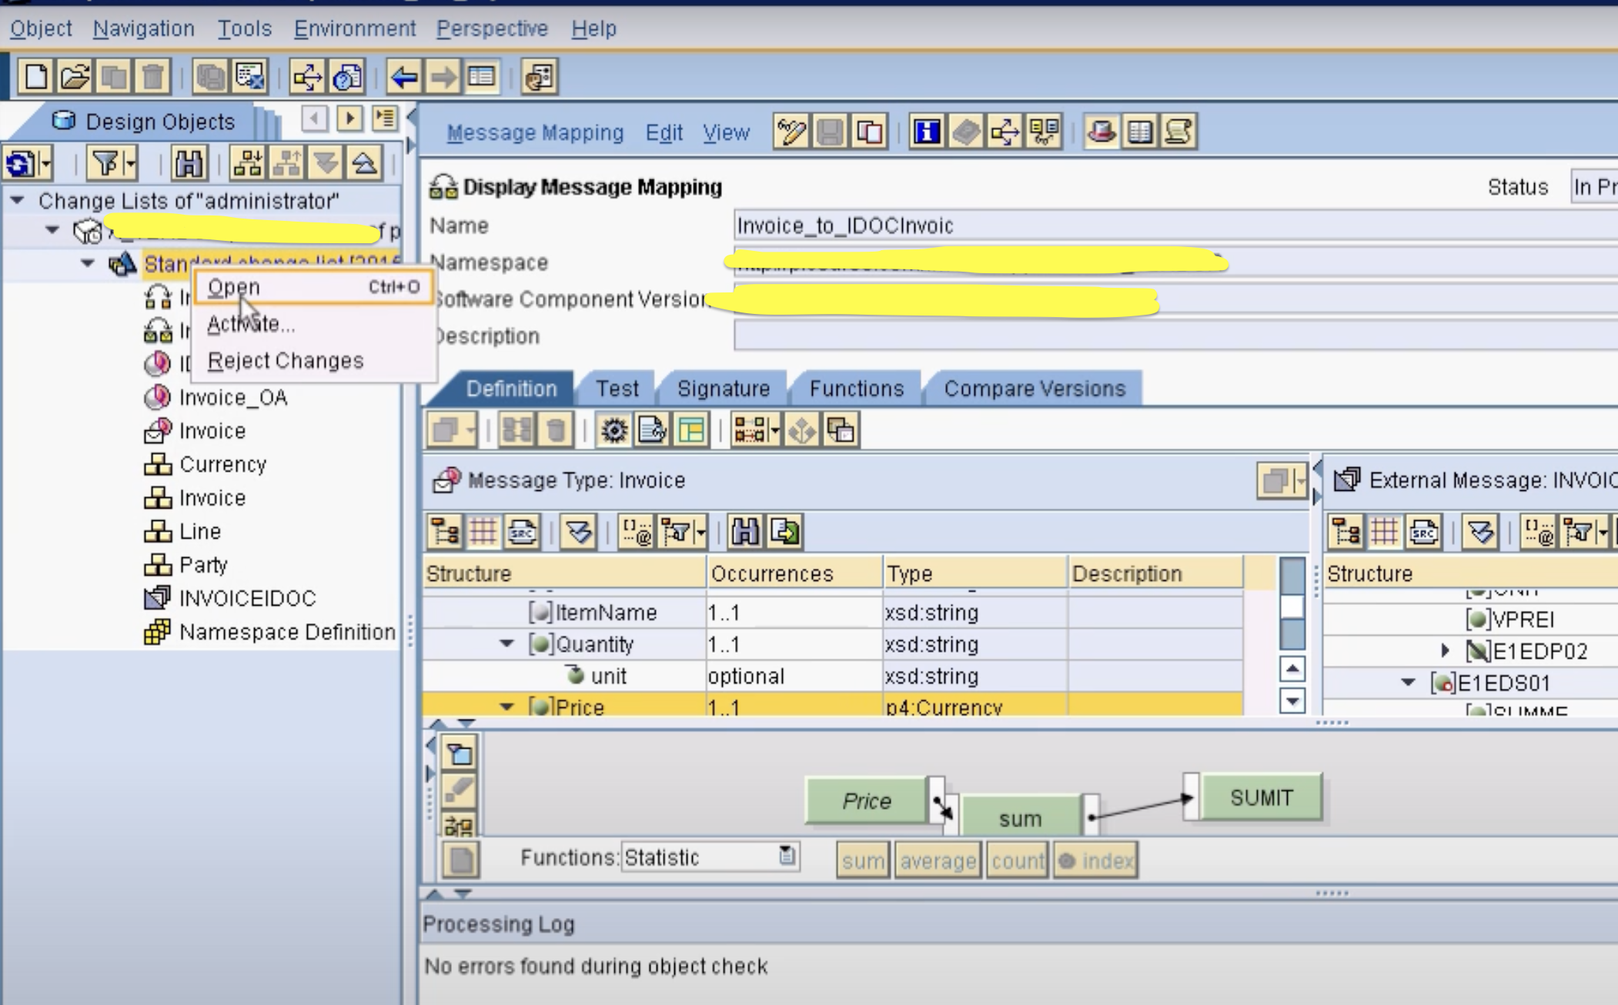Click the blue back arrow icon
Screen dimensions: 1618x1005
pyautogui.click(x=404, y=77)
